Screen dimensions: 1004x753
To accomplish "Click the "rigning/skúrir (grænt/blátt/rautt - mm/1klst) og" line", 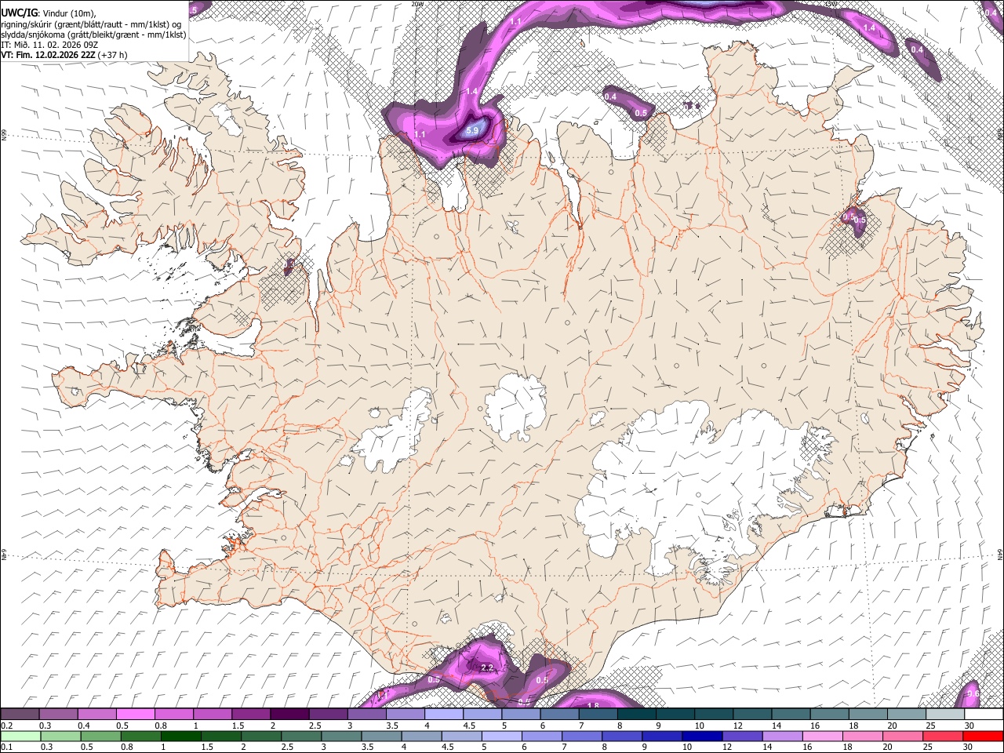I will coord(90,24).
